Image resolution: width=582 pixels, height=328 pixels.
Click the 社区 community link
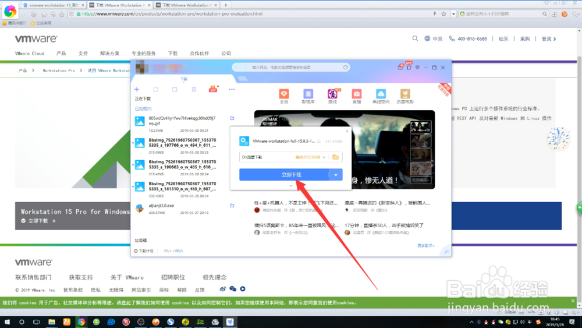coord(503,38)
